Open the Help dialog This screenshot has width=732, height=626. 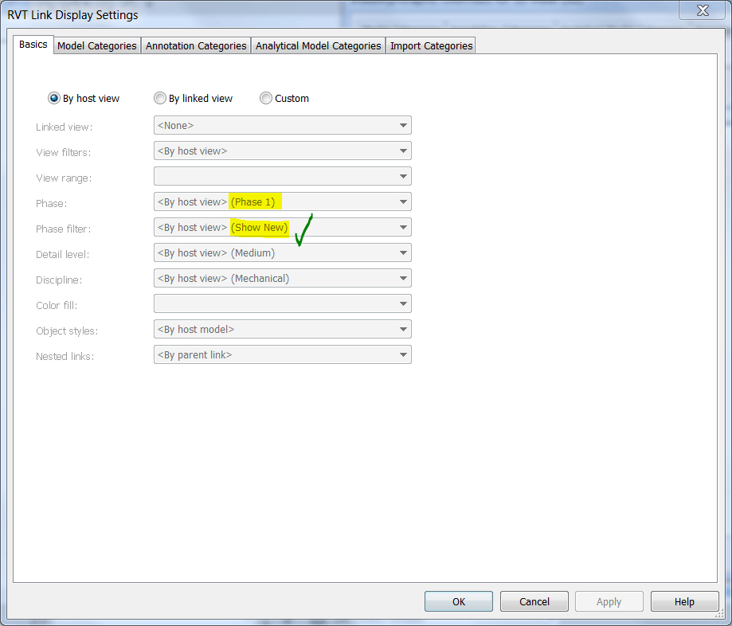point(683,601)
